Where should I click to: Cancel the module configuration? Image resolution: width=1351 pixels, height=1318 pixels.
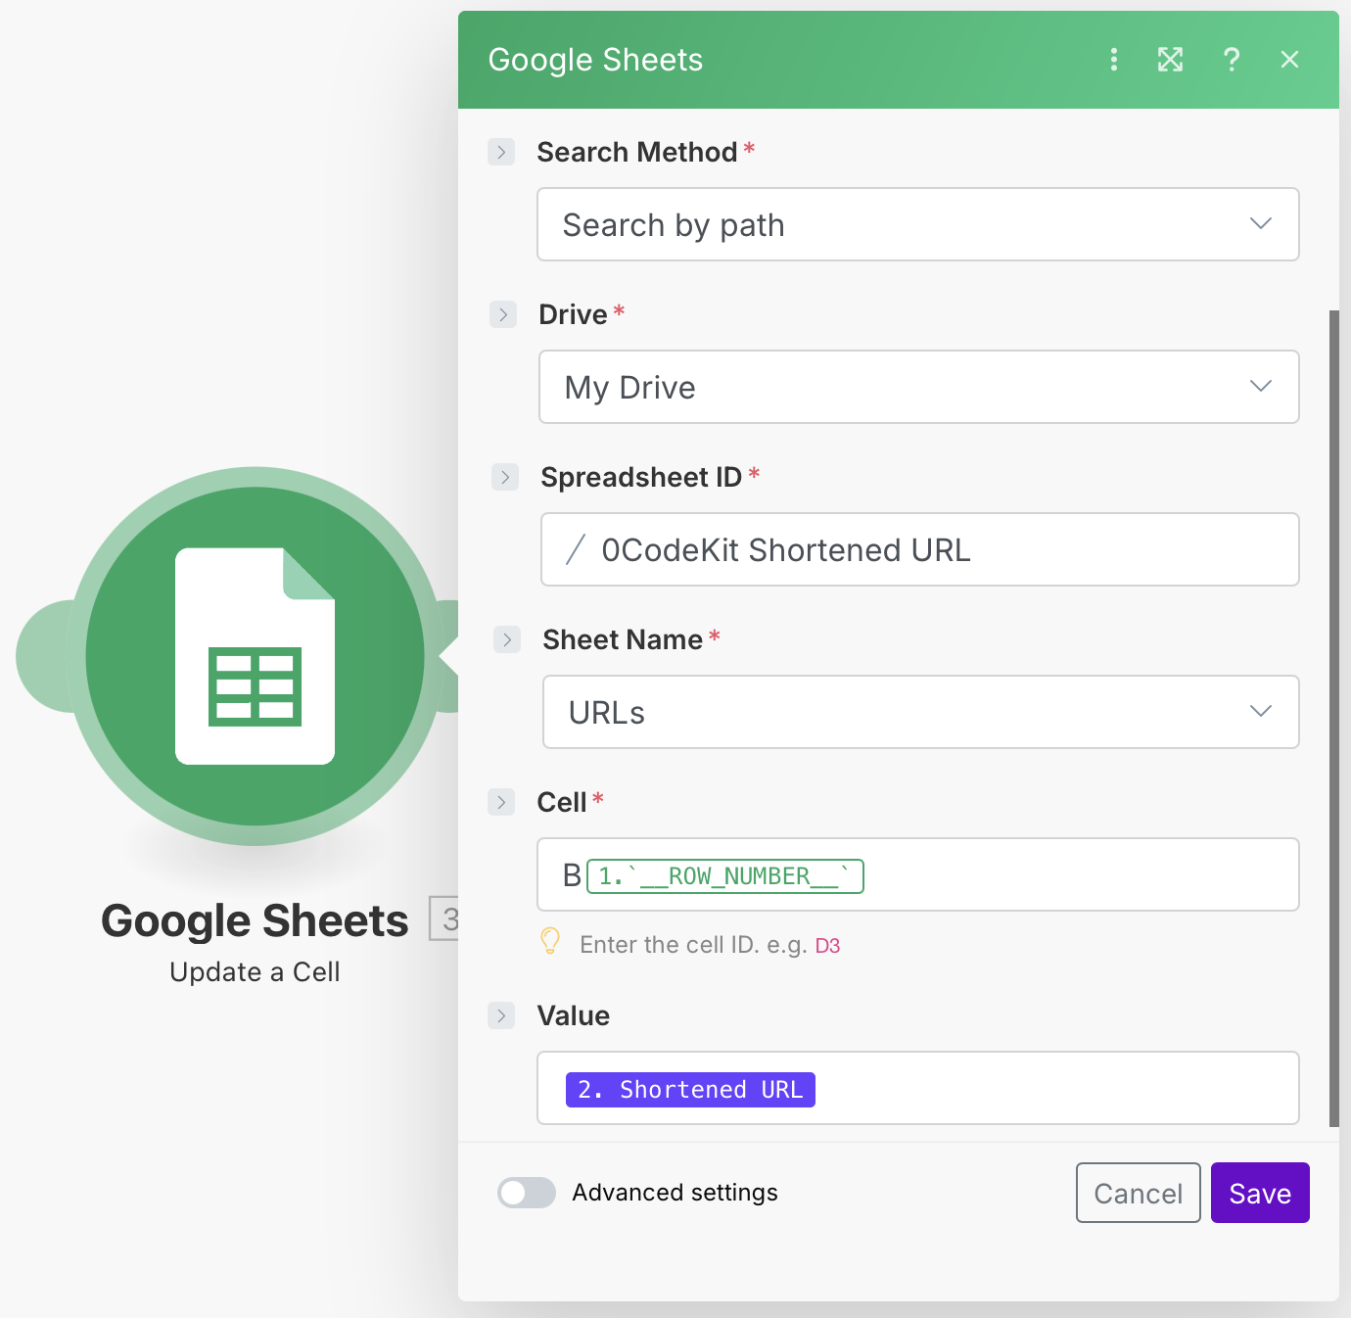(1139, 1193)
